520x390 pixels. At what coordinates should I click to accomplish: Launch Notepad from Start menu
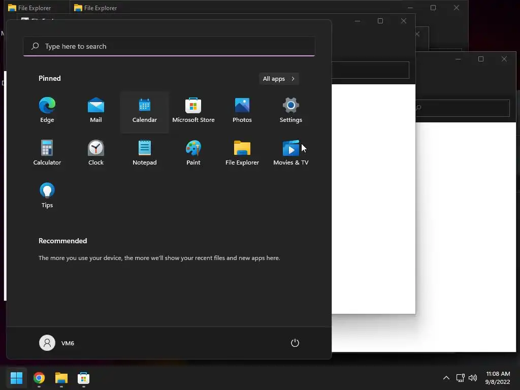(145, 153)
